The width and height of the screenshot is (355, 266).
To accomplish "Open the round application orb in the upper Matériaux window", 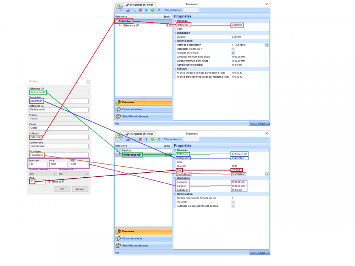I will [119, 6].
